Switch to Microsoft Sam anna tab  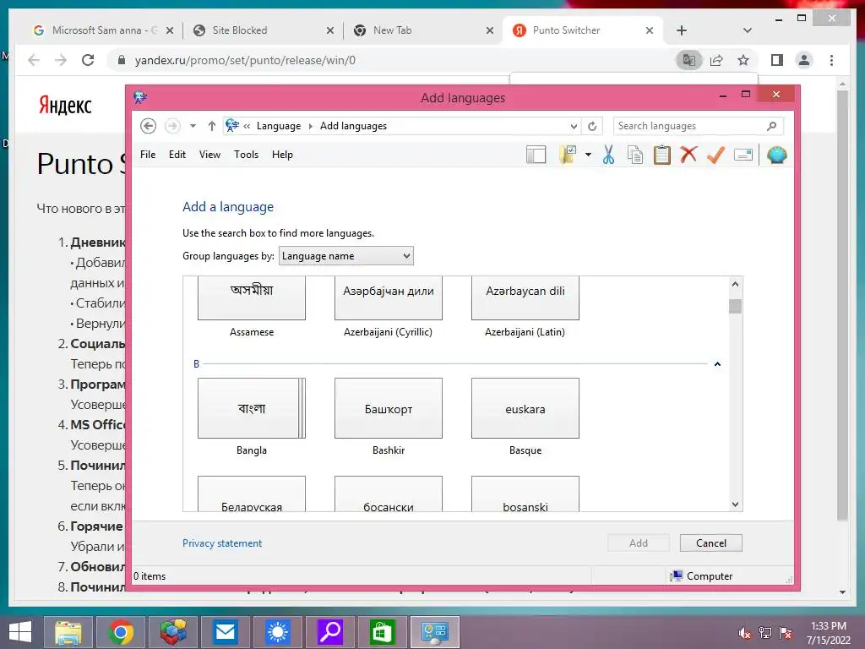coord(104,30)
